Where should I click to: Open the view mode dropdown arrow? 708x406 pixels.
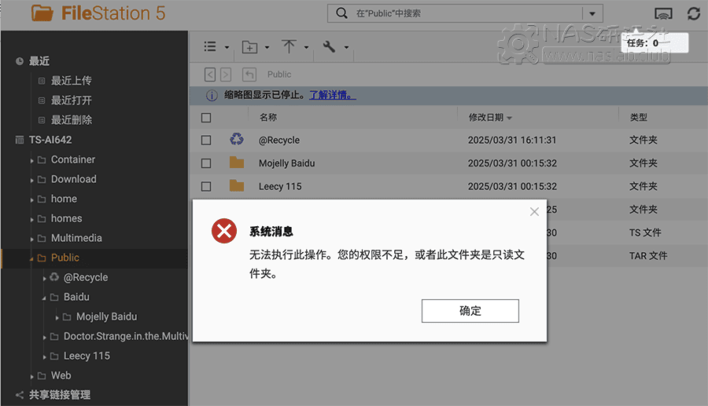tap(227, 47)
